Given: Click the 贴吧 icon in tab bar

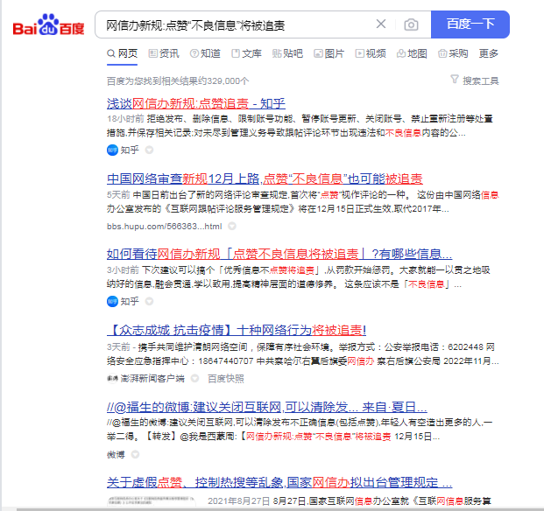Looking at the screenshot, I should pos(277,53).
